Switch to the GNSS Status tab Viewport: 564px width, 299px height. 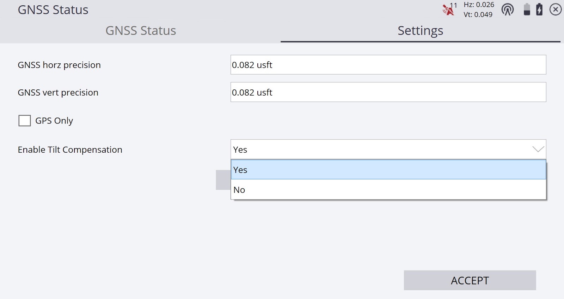[141, 31]
